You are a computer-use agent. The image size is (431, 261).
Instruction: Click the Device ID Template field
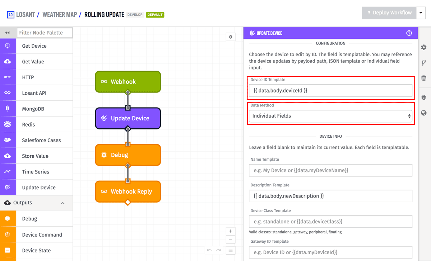(x=330, y=90)
